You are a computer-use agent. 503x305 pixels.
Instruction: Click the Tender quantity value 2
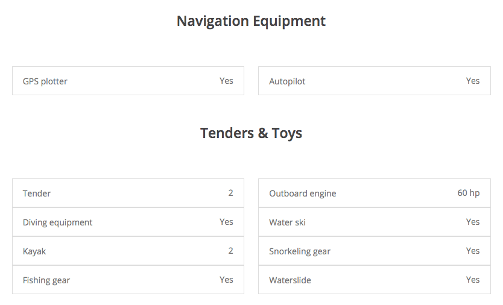click(x=230, y=193)
